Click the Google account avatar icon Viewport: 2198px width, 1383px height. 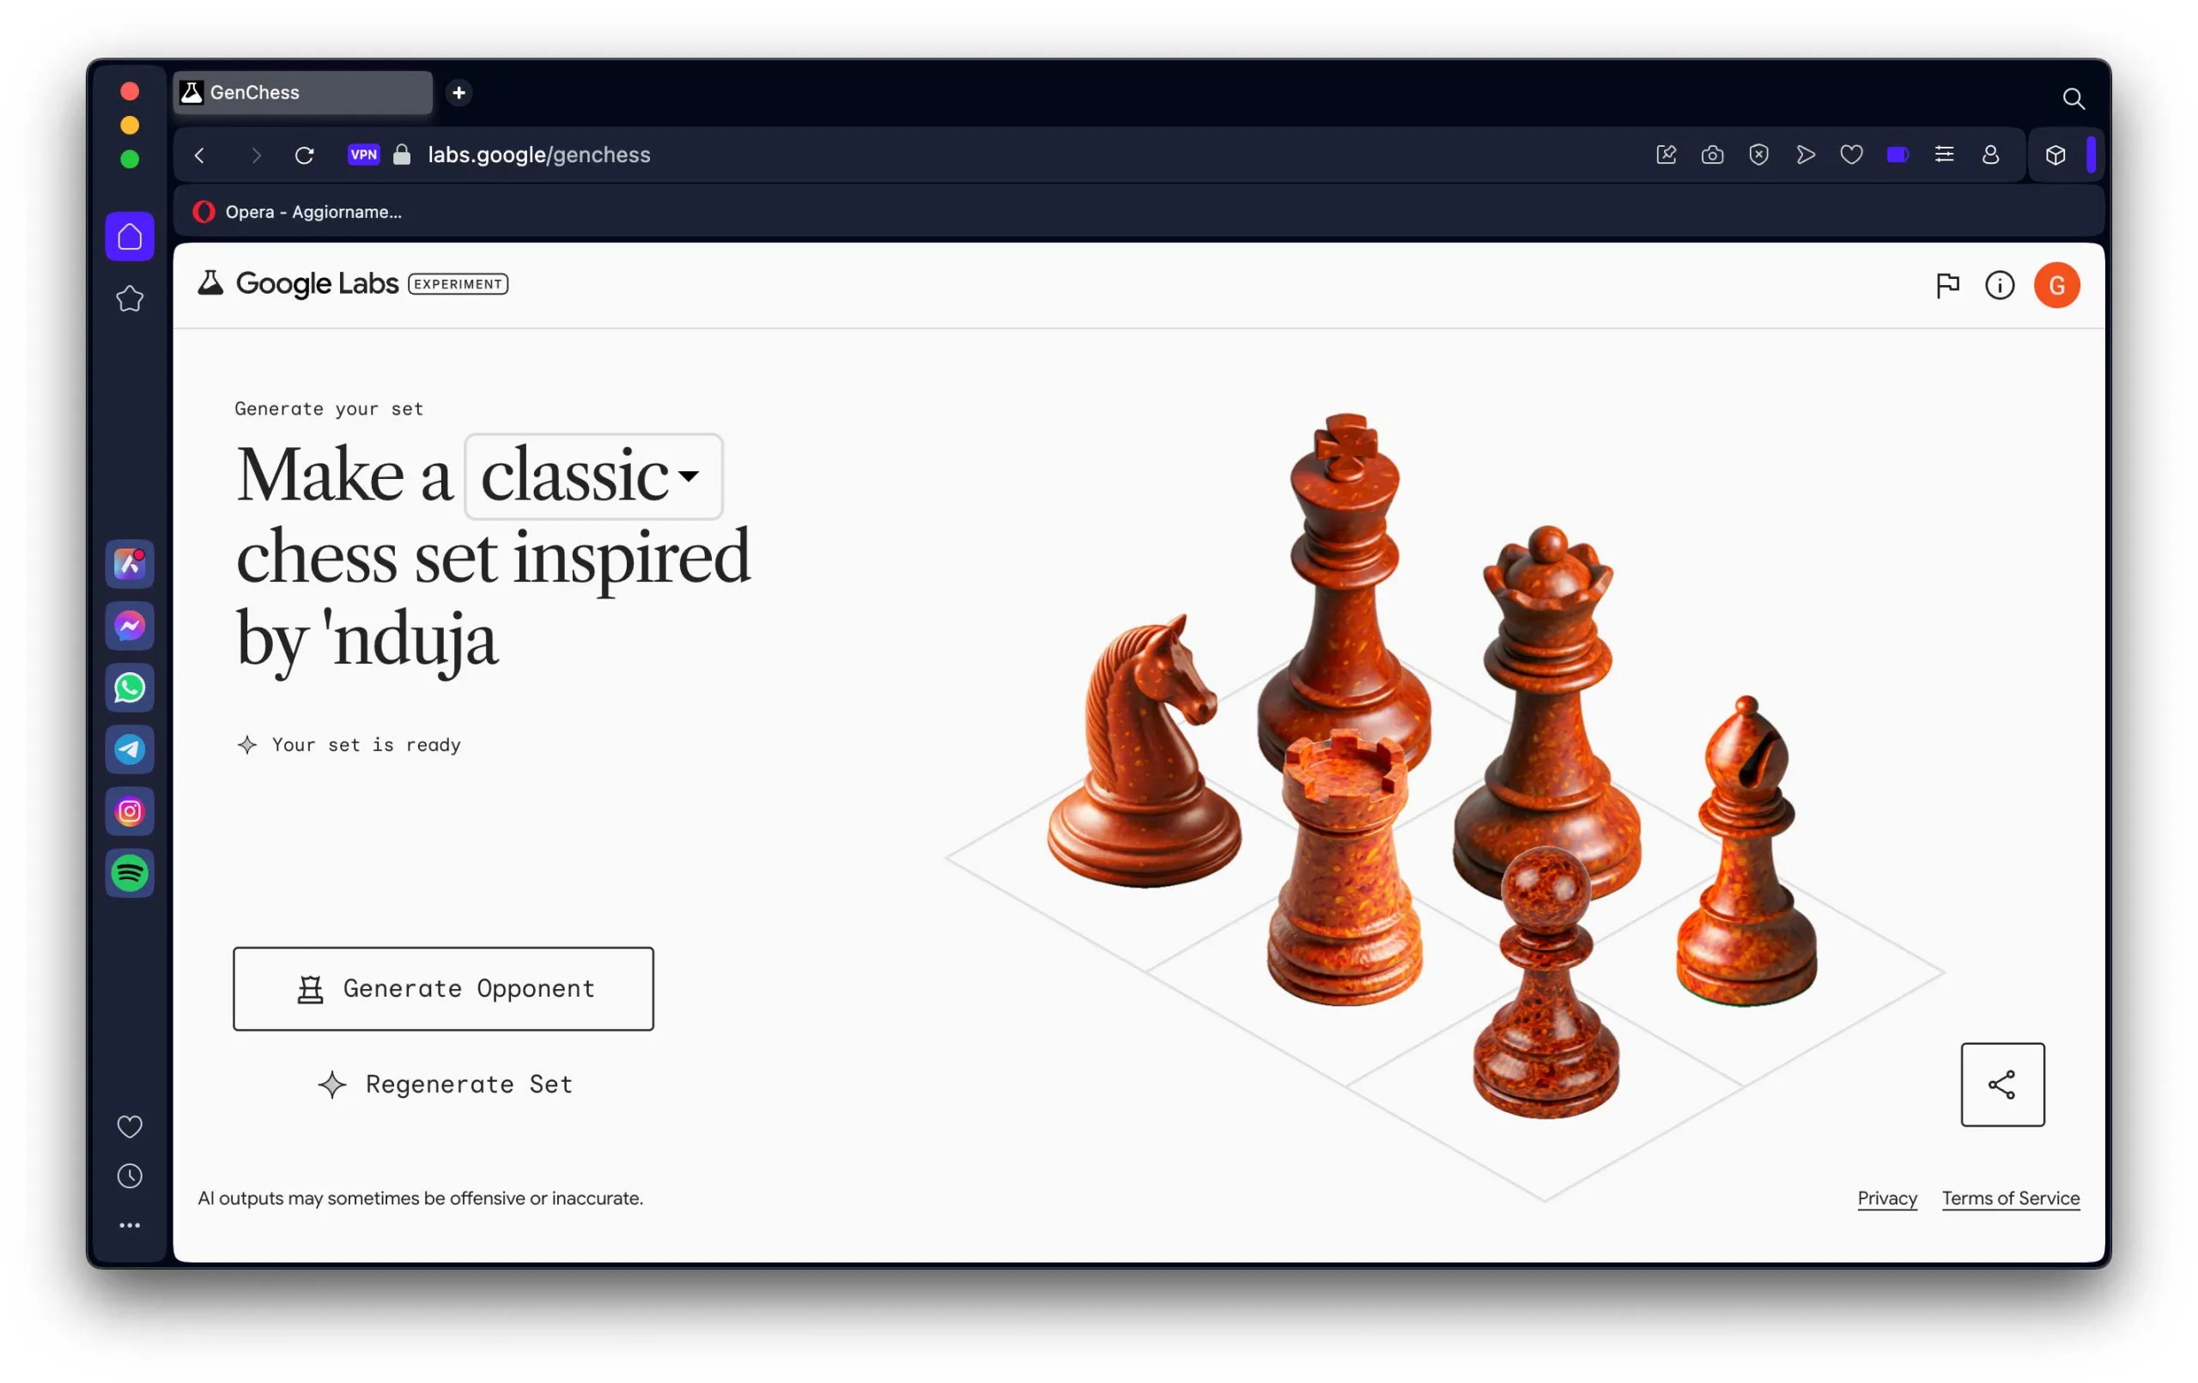pyautogui.click(x=2056, y=285)
